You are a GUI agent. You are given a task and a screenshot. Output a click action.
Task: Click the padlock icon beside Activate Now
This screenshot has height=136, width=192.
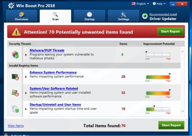(6, 135)
